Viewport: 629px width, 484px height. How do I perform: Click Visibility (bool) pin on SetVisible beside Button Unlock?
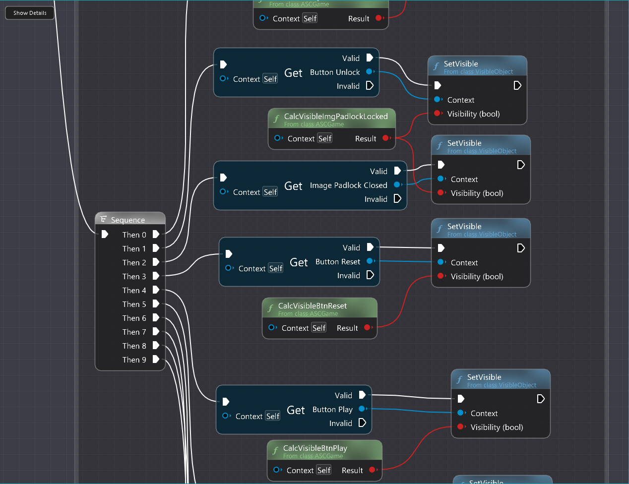pyautogui.click(x=438, y=113)
